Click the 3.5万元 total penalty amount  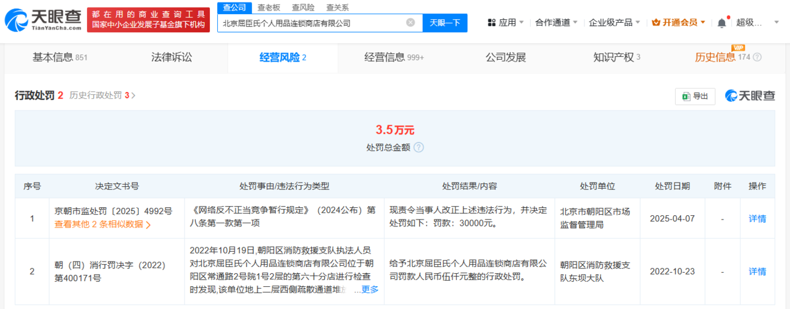[395, 130]
